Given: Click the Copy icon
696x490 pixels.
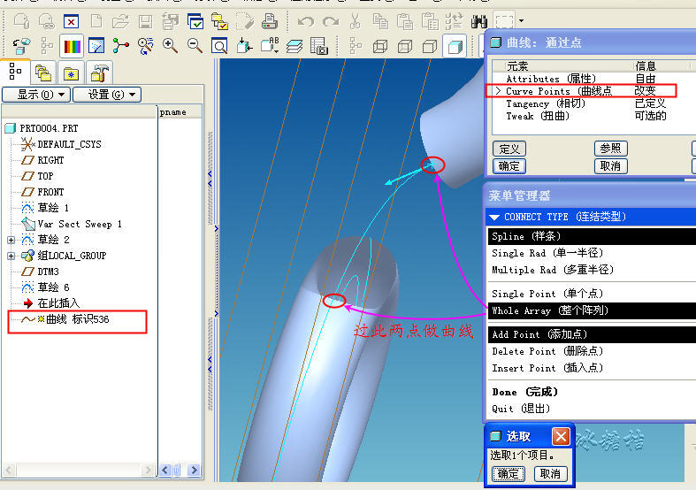Looking at the screenshot, I should click(x=380, y=21).
